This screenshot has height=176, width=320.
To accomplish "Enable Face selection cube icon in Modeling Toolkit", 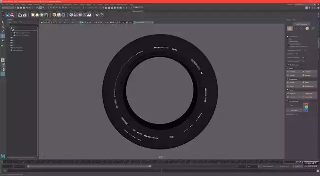I will tap(307, 28).
